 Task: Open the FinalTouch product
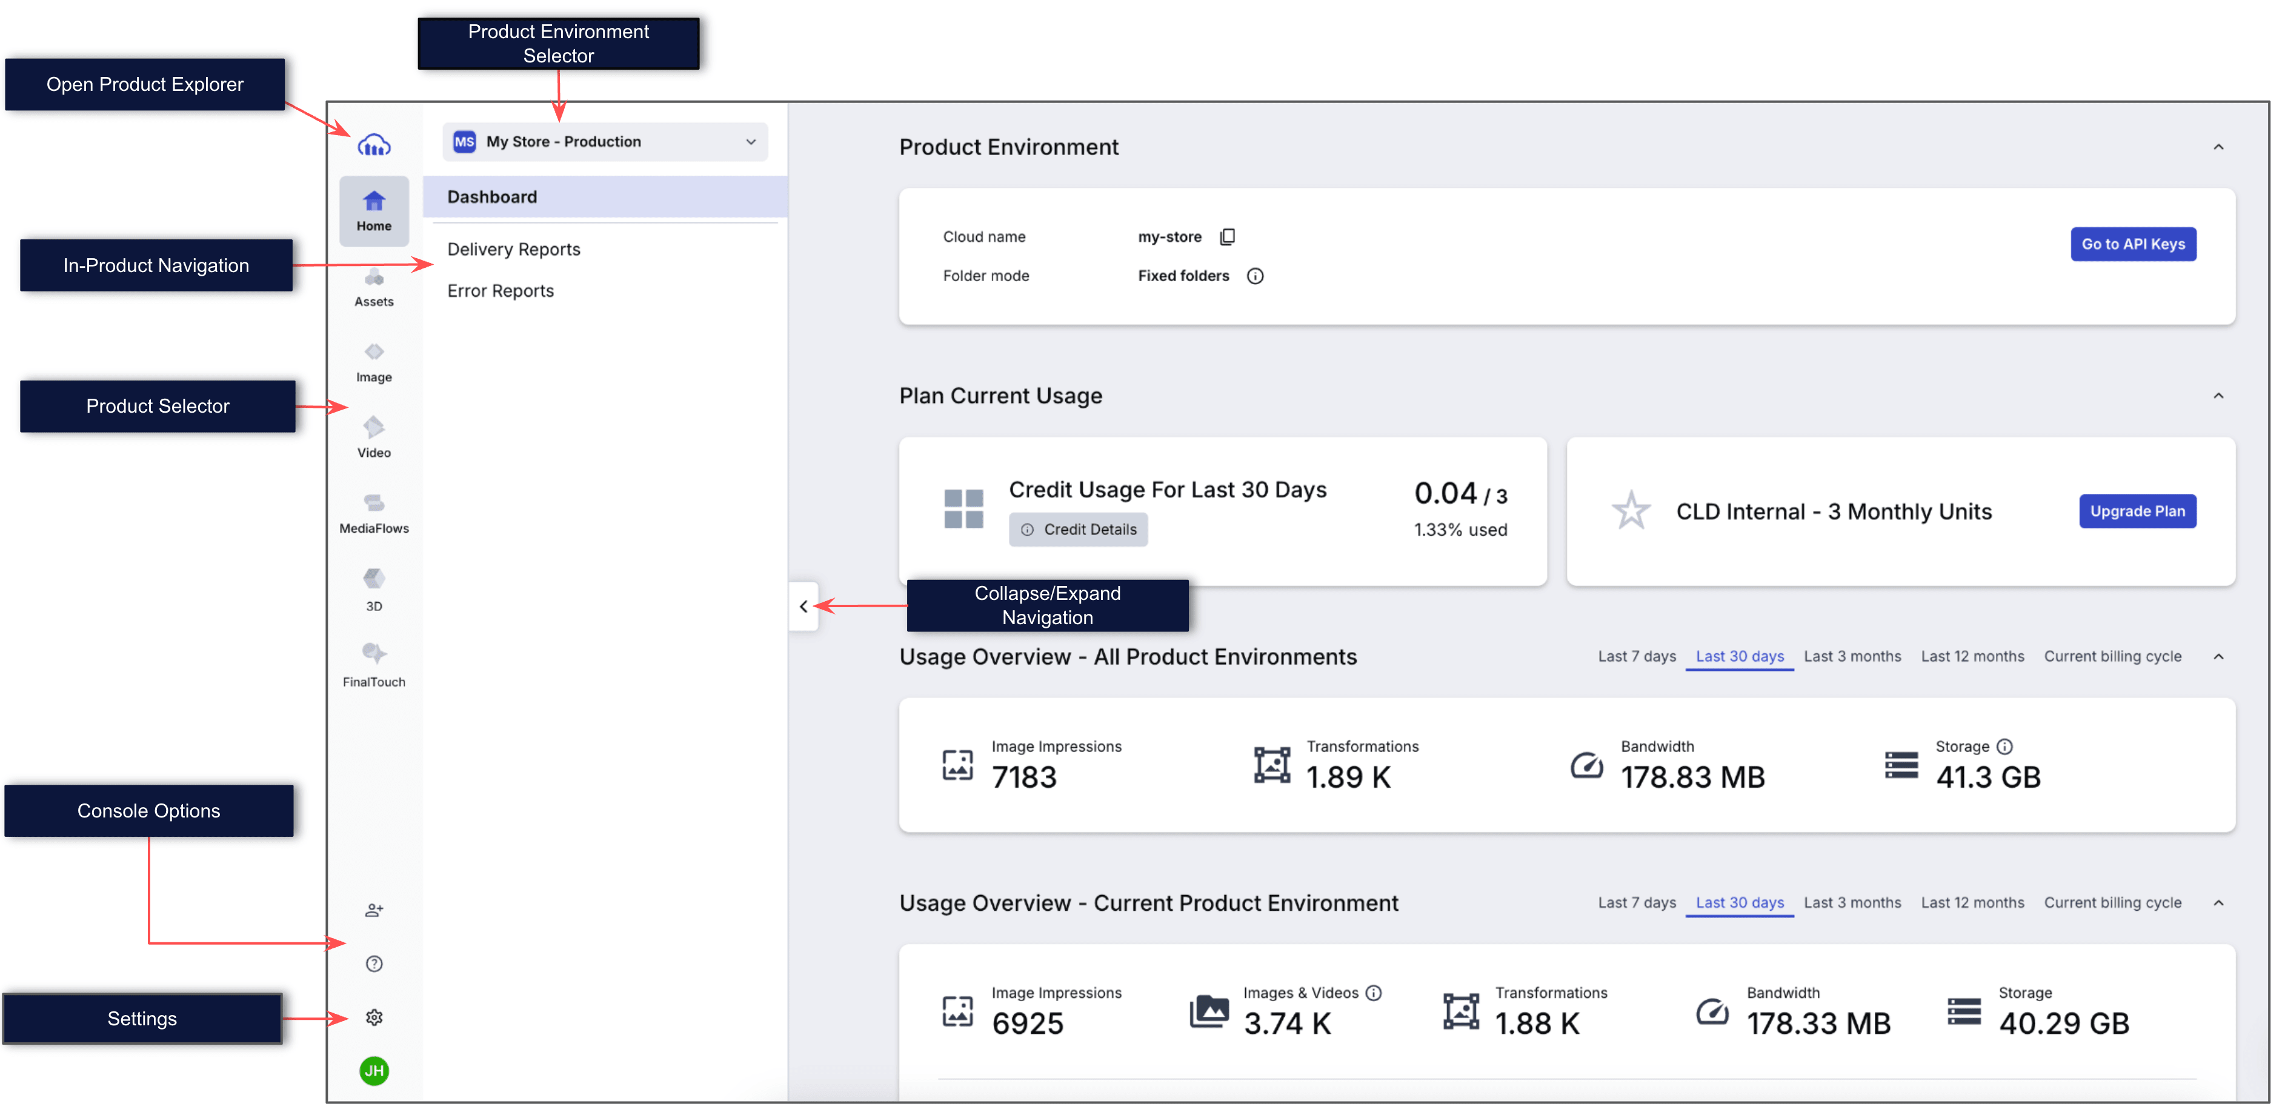point(374,665)
